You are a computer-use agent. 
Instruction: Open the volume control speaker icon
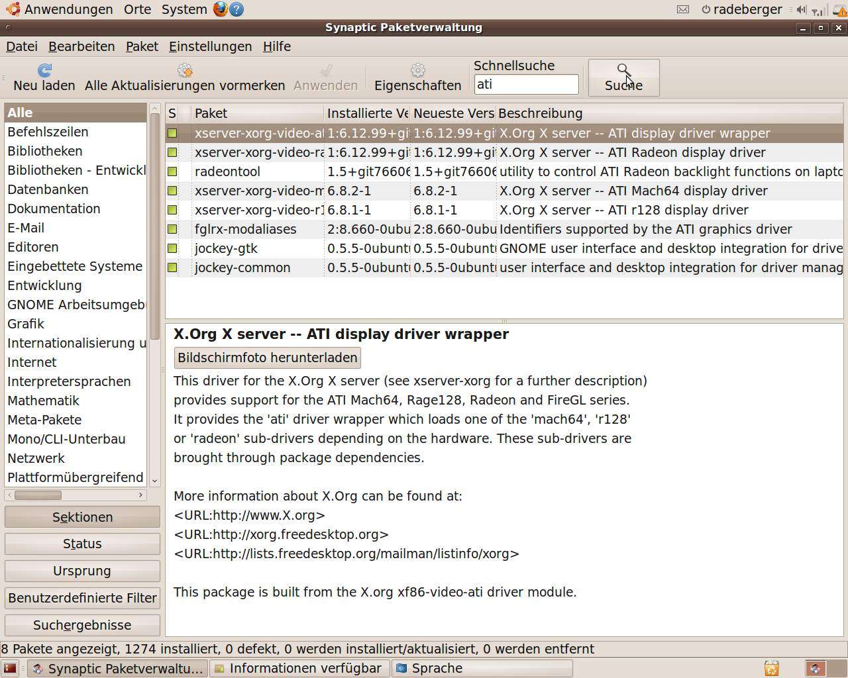click(x=802, y=9)
